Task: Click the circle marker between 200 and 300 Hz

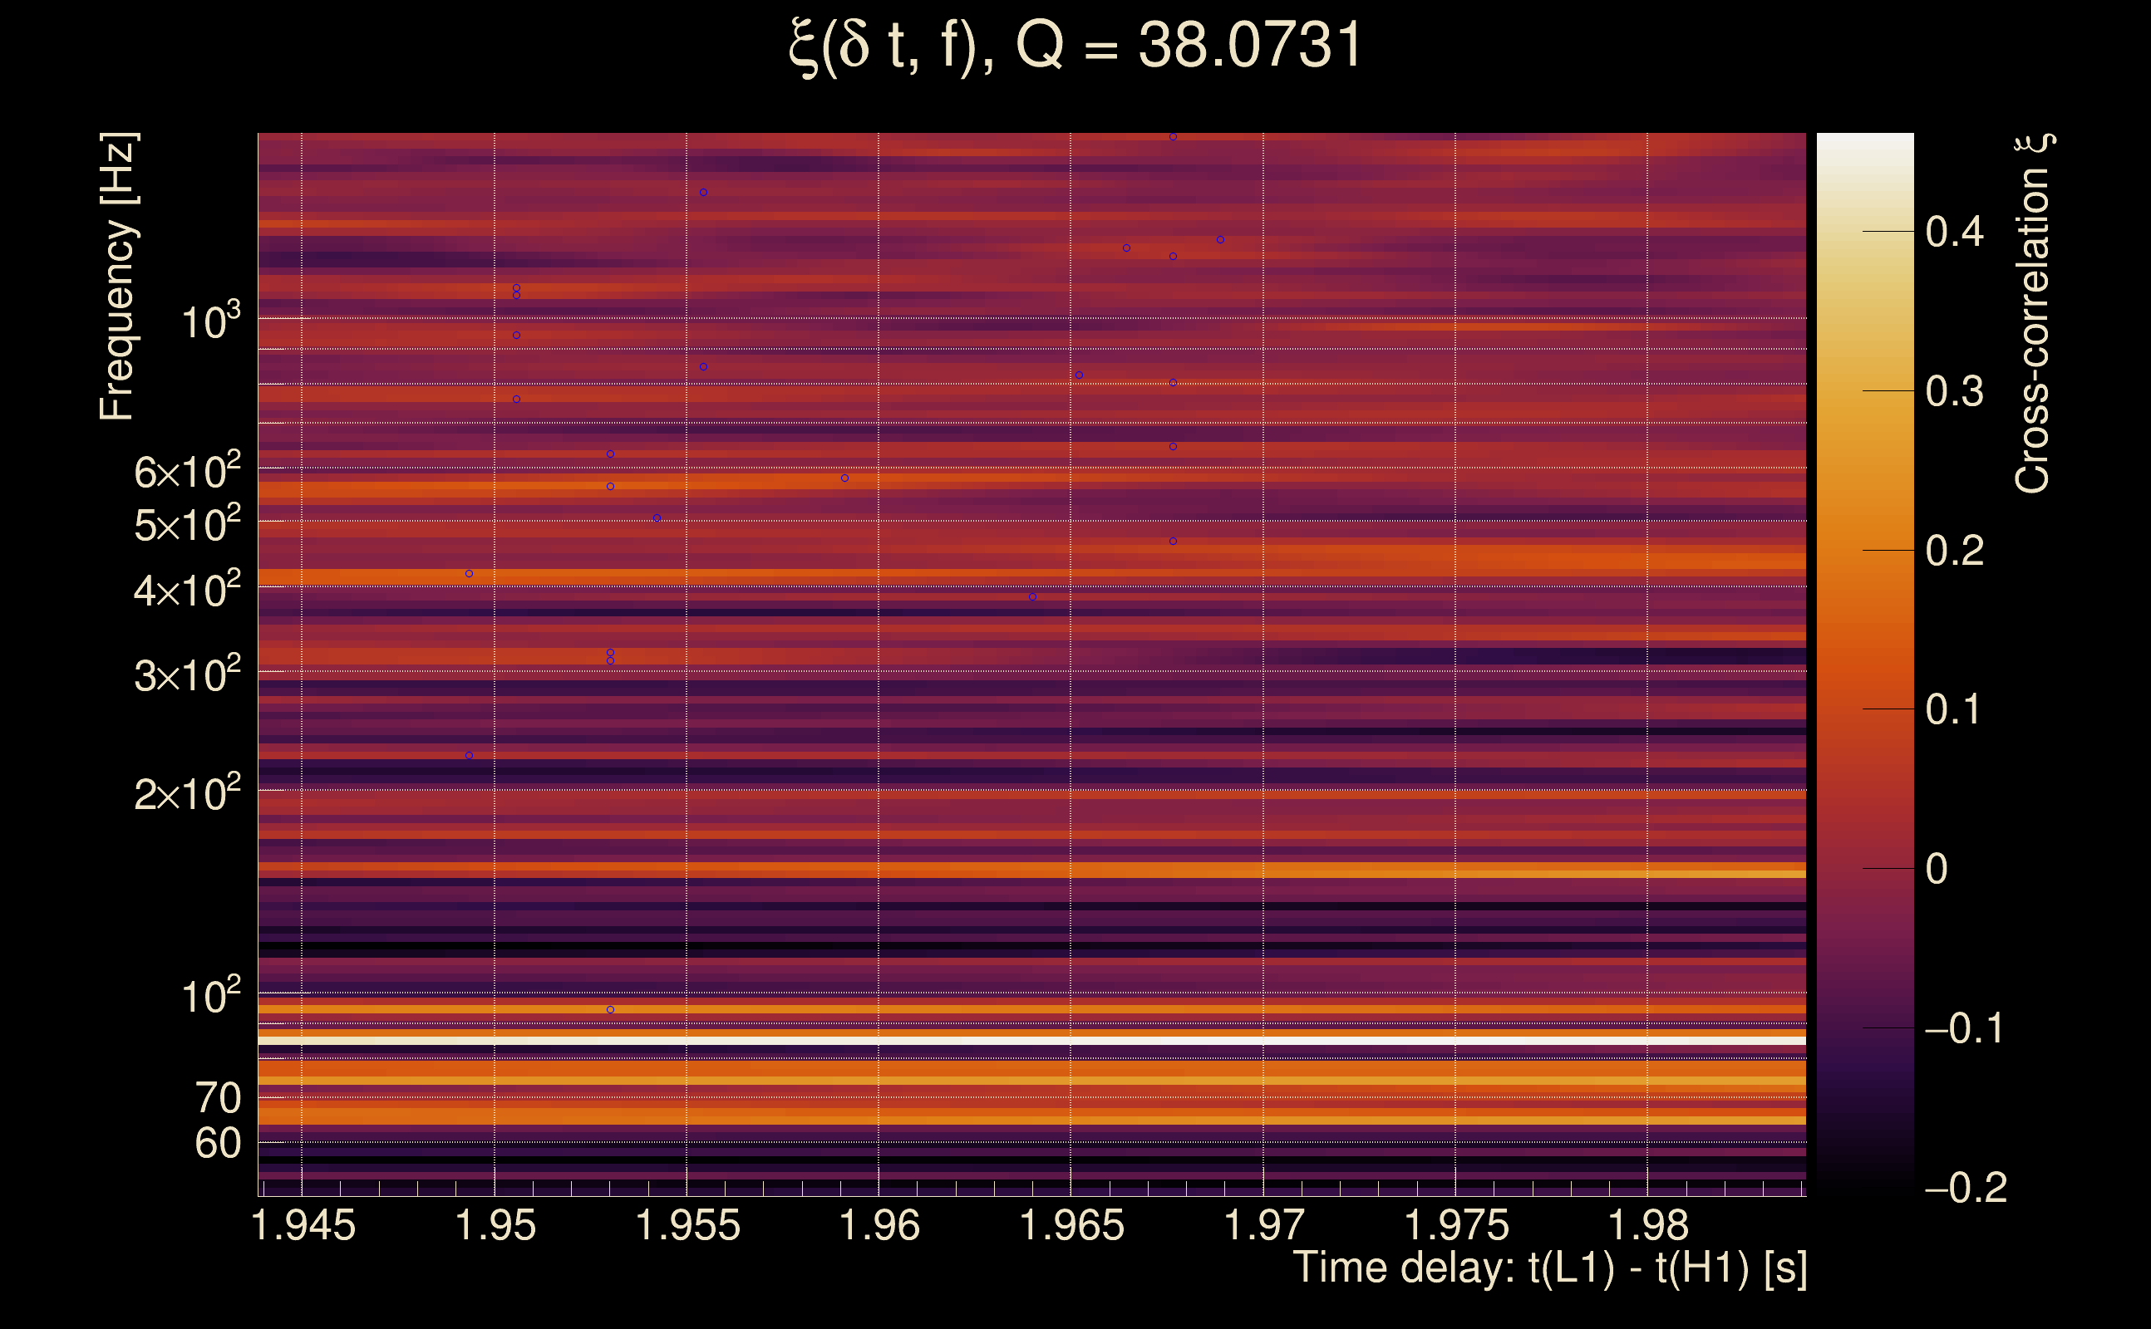Action: (469, 755)
